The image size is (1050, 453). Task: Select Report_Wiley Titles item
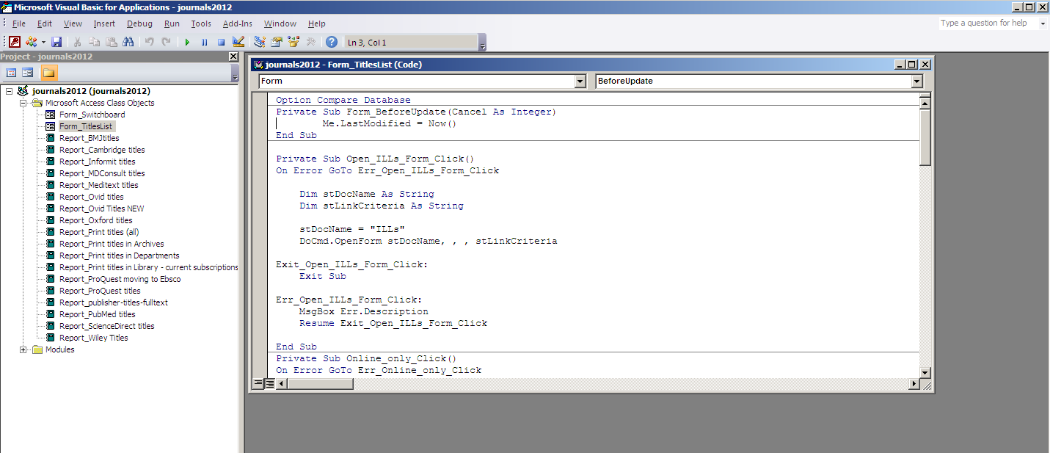[x=93, y=338]
